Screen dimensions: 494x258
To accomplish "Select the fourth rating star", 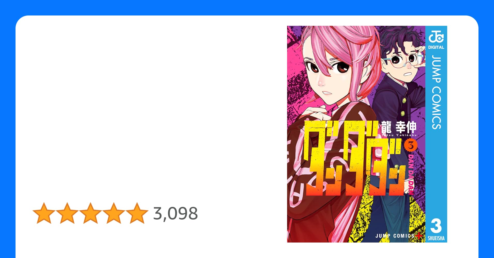I will point(114,213).
